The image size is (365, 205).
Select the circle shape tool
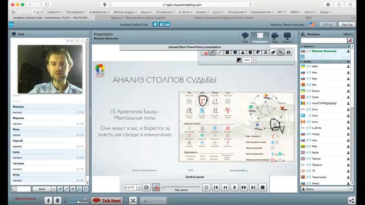235,52
